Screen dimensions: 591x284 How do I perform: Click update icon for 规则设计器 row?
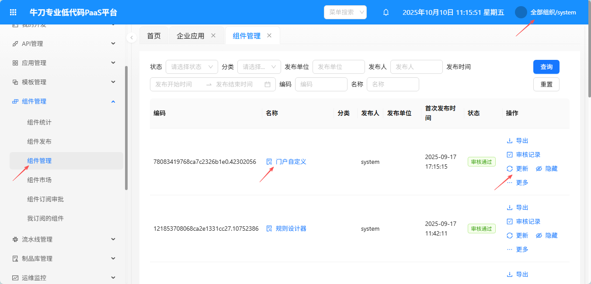tap(509, 236)
